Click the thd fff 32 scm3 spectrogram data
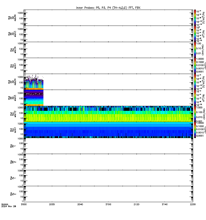 tap(34, 98)
